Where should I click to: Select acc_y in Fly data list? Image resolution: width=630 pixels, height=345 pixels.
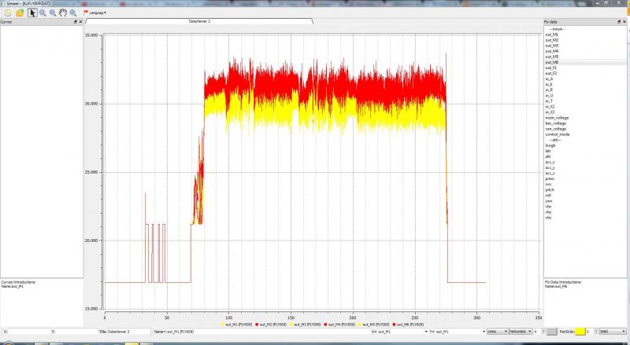[550, 167]
